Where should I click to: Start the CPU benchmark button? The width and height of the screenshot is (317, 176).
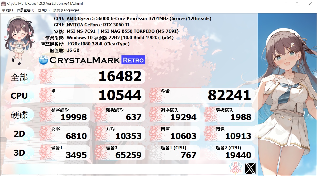point(19,96)
